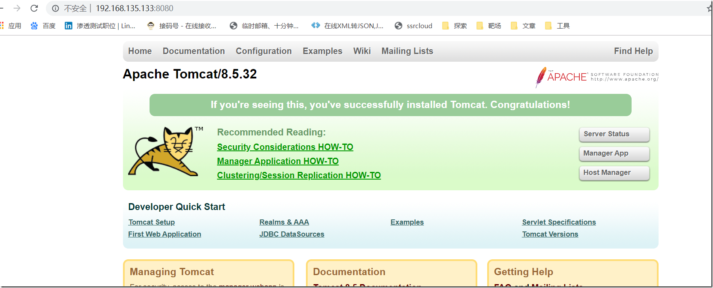Click the Tomcat cat logo
Image resolution: width=713 pixels, height=288 pixels.
pyautogui.click(x=166, y=151)
